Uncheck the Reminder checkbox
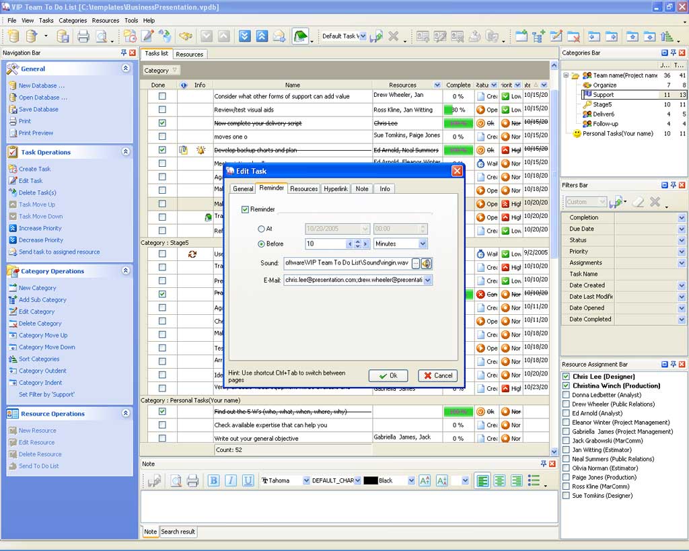This screenshot has height=551, width=689. [x=246, y=210]
